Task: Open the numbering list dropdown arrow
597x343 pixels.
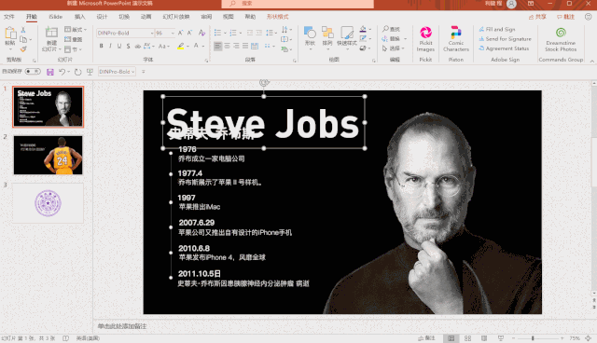Action: pos(241,33)
